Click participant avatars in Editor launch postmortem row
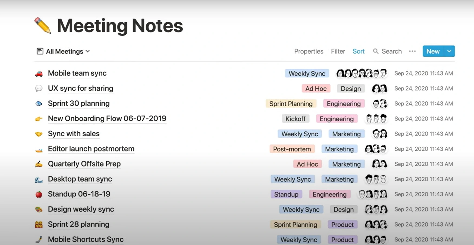Viewport: 474px width, 245px height. [x=376, y=149]
